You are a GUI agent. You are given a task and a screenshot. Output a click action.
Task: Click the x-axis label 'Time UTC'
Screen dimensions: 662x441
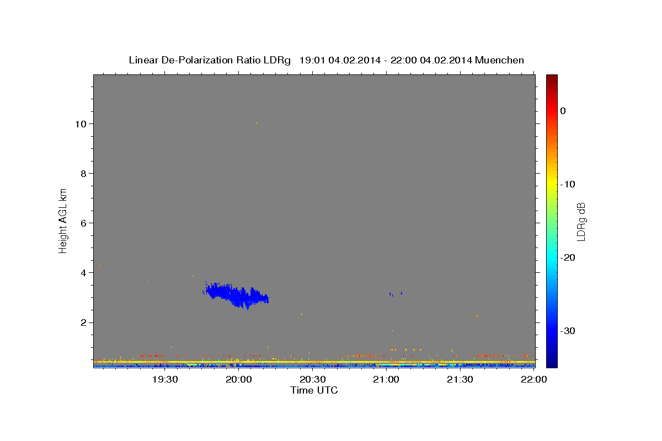click(x=314, y=390)
